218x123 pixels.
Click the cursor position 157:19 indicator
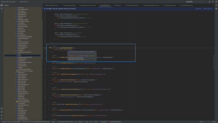(x=201, y=122)
